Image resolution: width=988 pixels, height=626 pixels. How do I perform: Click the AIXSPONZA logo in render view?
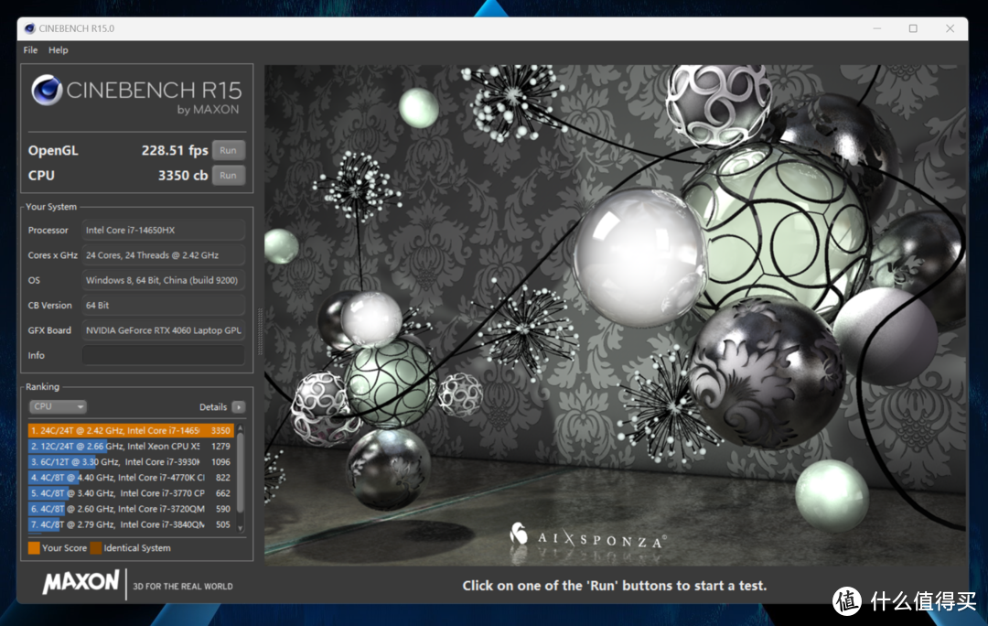(587, 536)
